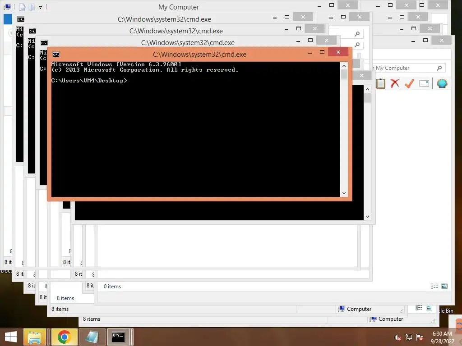Click the blue shell toolbar icon
This screenshot has width=462, height=346.
click(442, 83)
